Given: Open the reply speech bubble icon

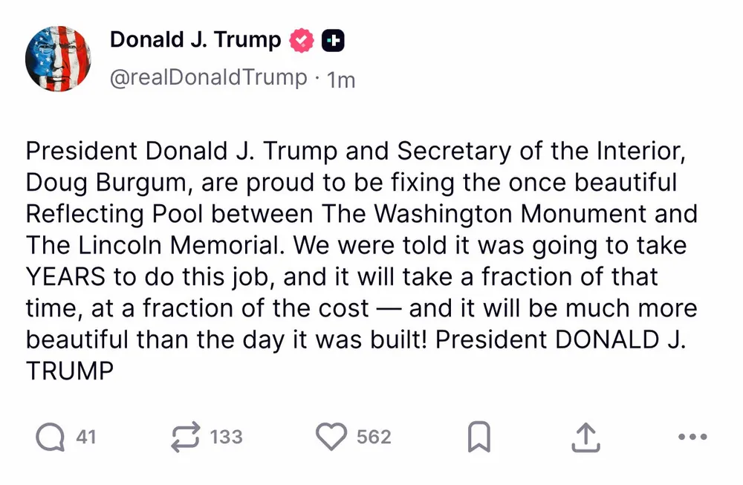Looking at the screenshot, I should point(50,437).
